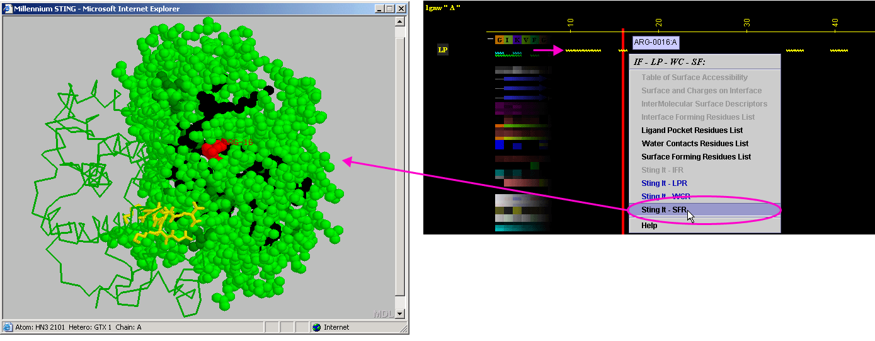This screenshot has height=341, width=875.
Task: Click the Internet zone globe icon
Action: point(317,327)
